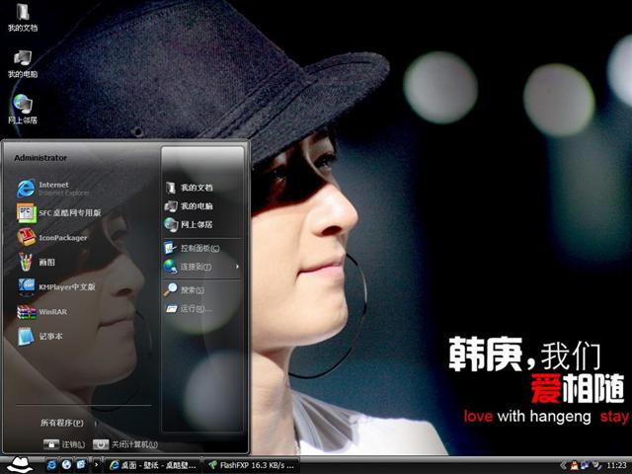The width and height of the screenshot is (632, 474).
Task: Click globe browser icon in quick launch
Action: click(x=66, y=465)
